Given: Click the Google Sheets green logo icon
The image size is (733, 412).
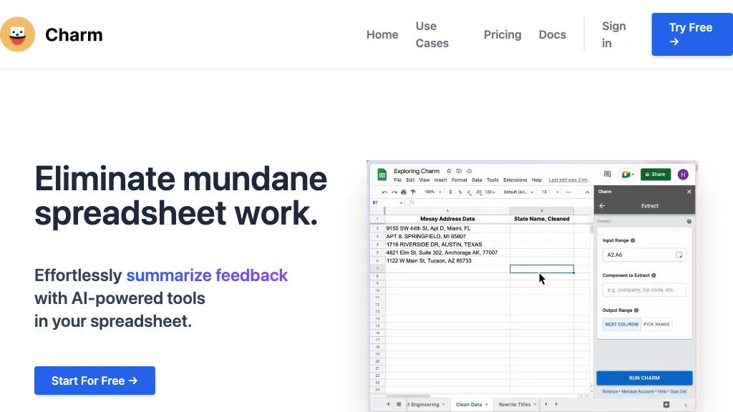Looking at the screenshot, I should click(382, 175).
